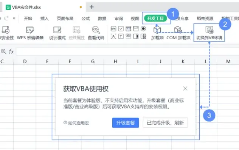Open the 加载项 add-ins

point(157,33)
